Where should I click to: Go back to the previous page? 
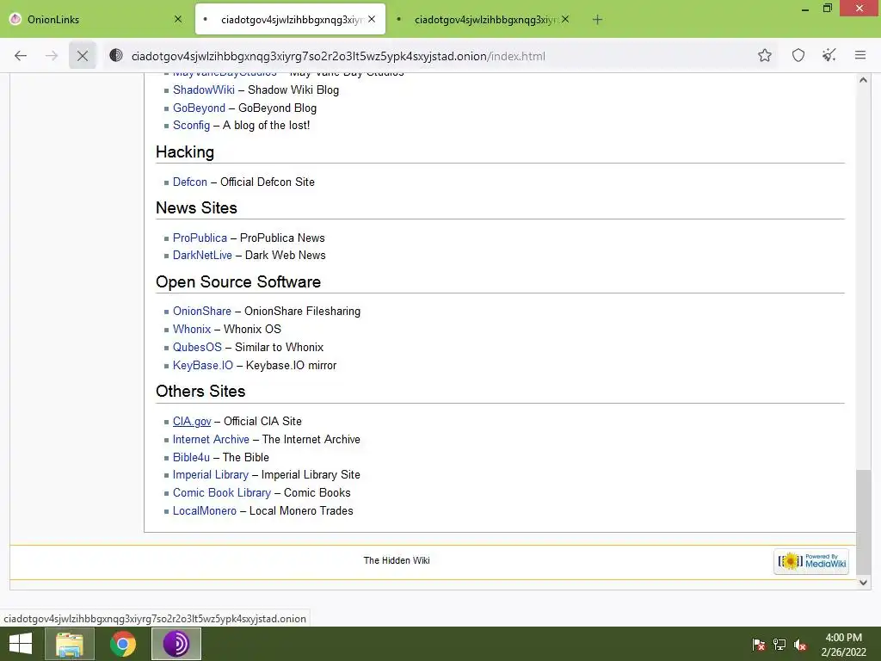[21, 56]
